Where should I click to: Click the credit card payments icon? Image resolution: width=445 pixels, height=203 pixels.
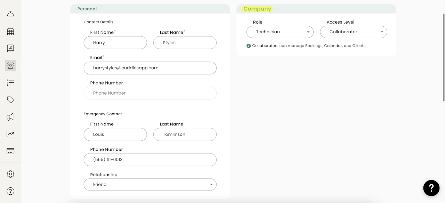[x=10, y=151]
